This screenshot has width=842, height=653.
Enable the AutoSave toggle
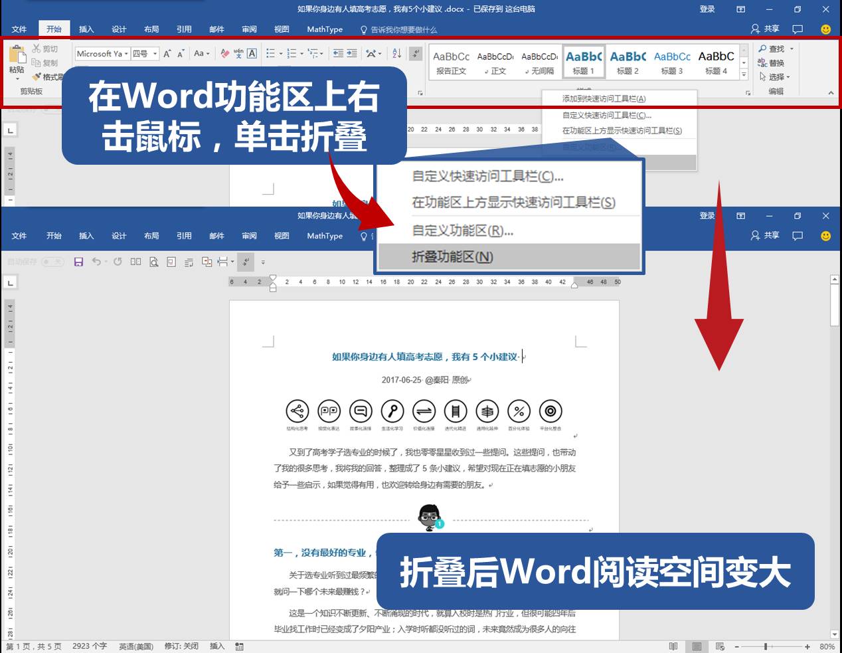pos(53,261)
